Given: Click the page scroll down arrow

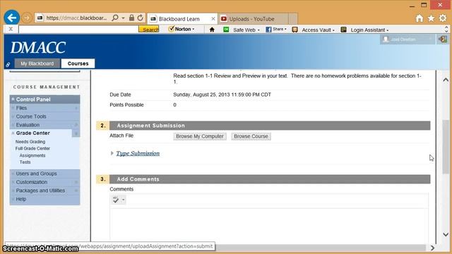Looking at the screenshot, I should pyautogui.click(x=446, y=234).
